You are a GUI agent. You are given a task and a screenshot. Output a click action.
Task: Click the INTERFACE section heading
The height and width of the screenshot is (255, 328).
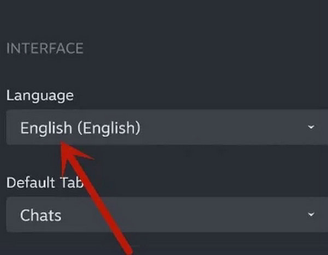[45, 48]
